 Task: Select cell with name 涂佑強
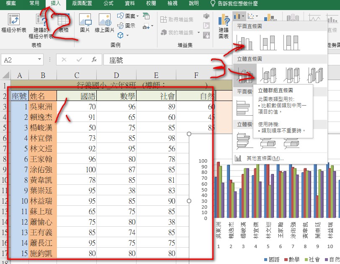pos(43,169)
